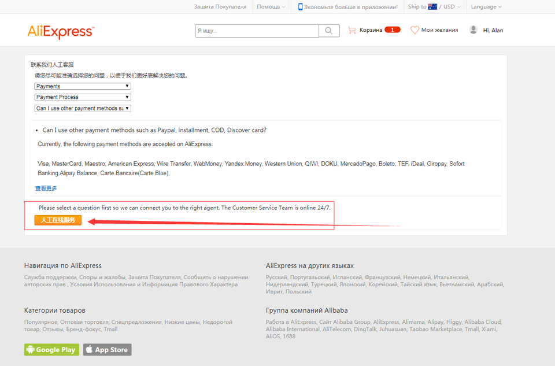The width and height of the screenshot is (555, 366).
Task: Click the 'Навигация по AliExpress' heading
Action: click(62, 266)
